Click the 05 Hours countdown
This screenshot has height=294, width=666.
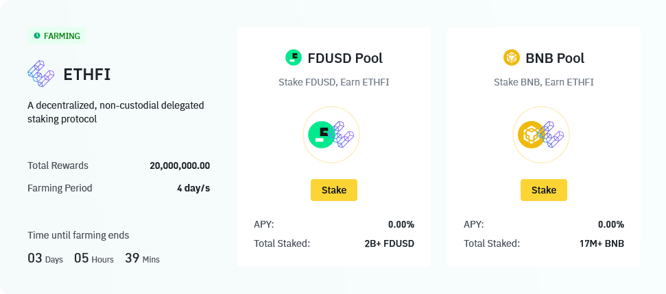click(x=93, y=258)
